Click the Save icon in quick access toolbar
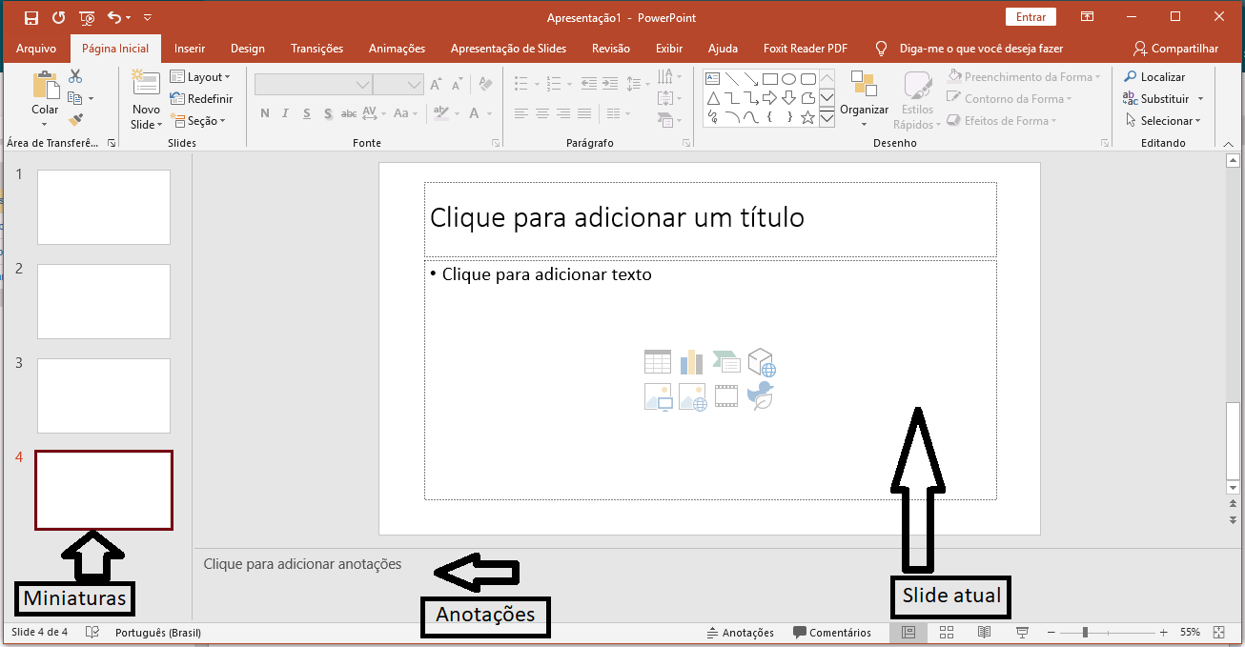Image resolution: width=1245 pixels, height=647 pixels. pos(31,17)
